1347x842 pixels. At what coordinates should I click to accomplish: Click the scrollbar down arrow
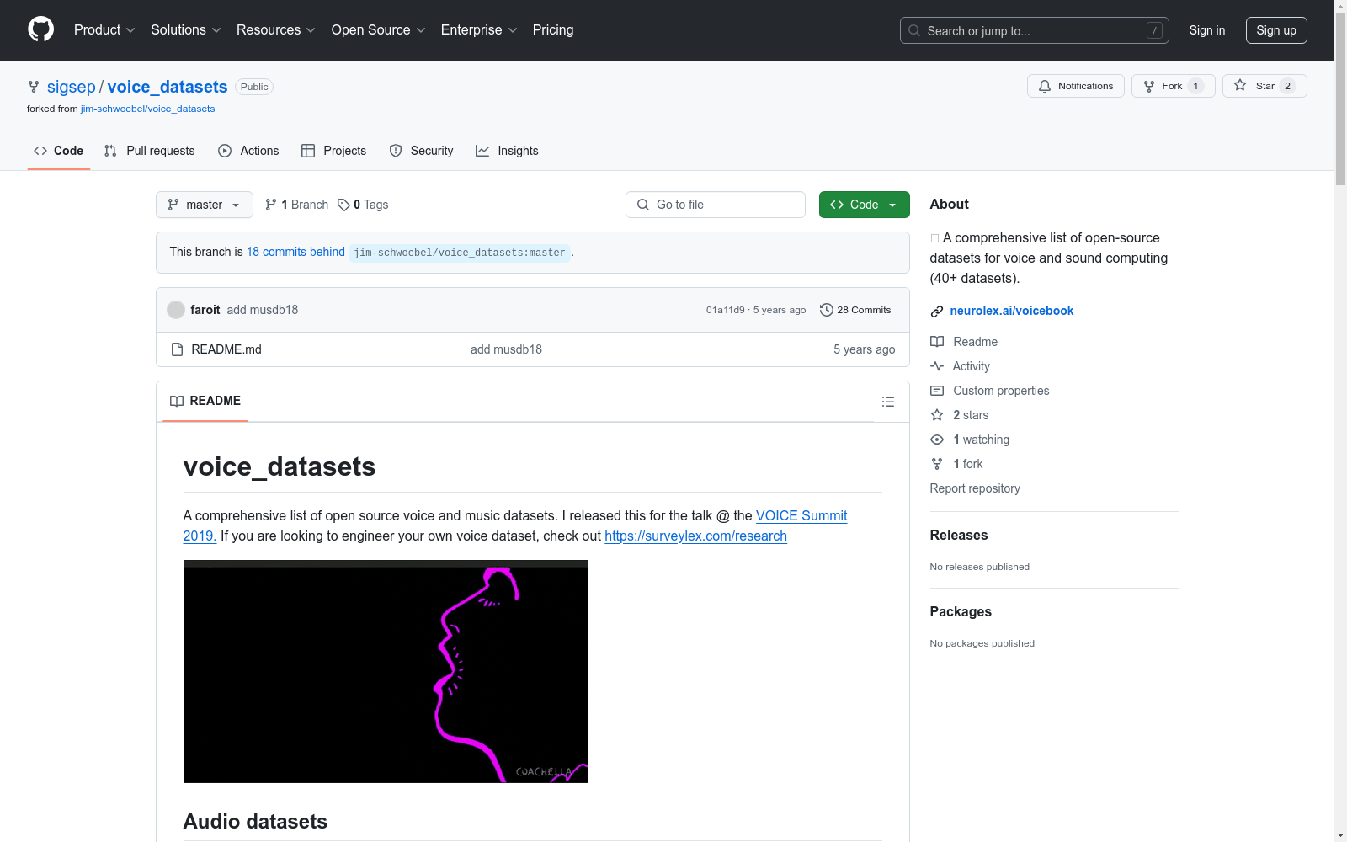click(1340, 835)
